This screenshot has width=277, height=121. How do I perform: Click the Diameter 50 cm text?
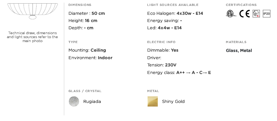point(87,13)
